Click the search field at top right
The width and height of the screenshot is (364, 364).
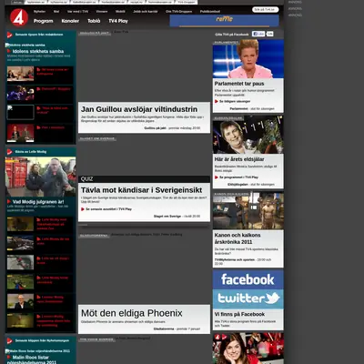(x=266, y=10)
